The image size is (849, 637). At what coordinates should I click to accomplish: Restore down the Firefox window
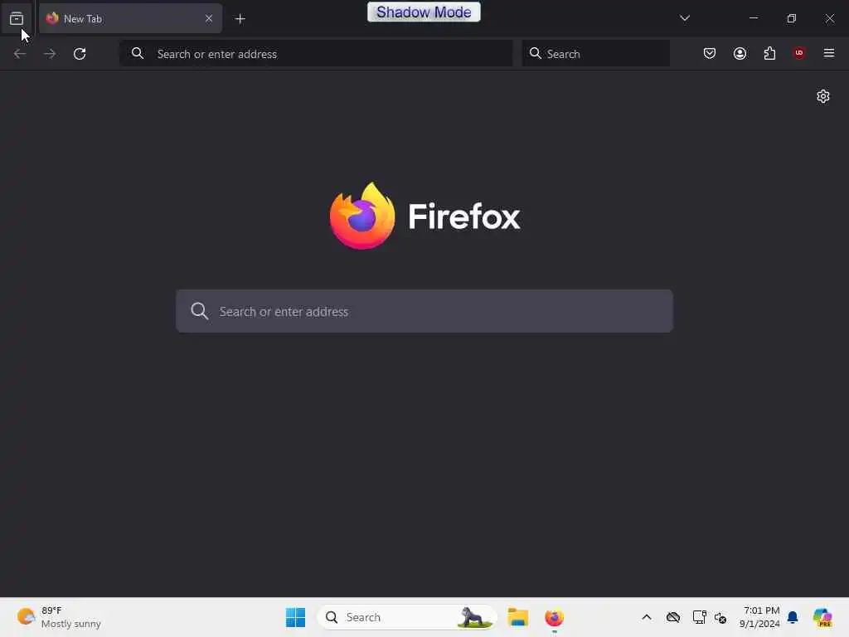click(791, 18)
